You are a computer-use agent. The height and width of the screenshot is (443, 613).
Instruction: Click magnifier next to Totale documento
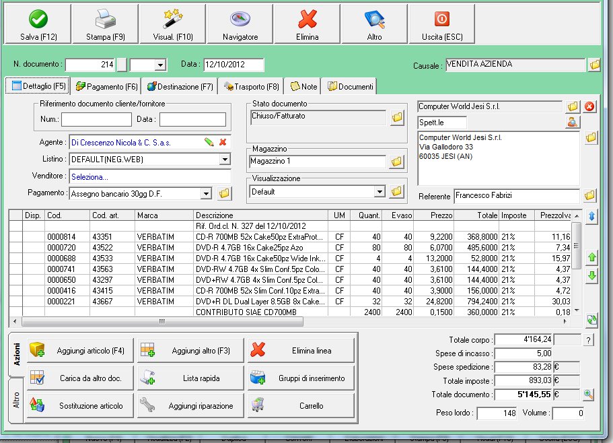pyautogui.click(x=589, y=395)
